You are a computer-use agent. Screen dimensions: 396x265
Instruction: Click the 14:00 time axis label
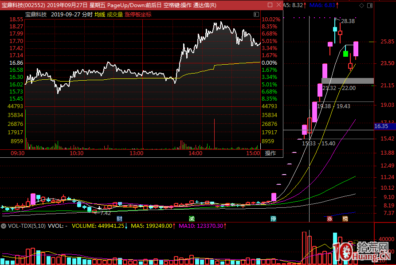(x=196, y=153)
